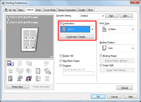Click the Printer View button

[x=17, y=87]
